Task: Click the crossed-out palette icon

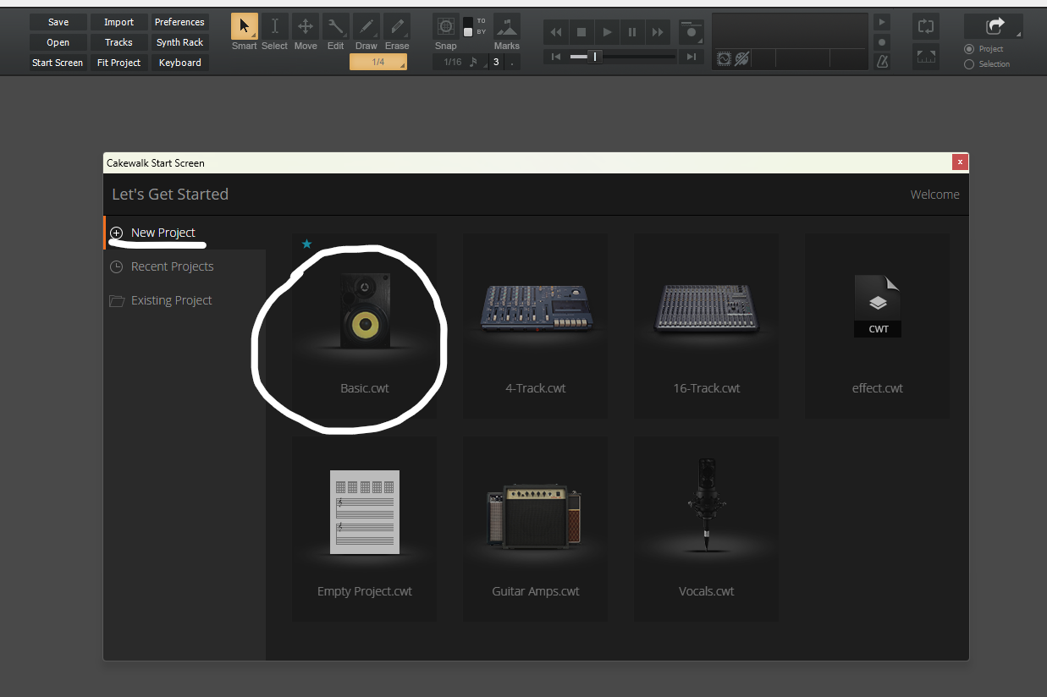Action: pos(741,58)
